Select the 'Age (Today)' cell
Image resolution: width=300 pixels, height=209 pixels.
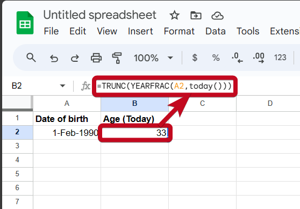[x=135, y=119]
